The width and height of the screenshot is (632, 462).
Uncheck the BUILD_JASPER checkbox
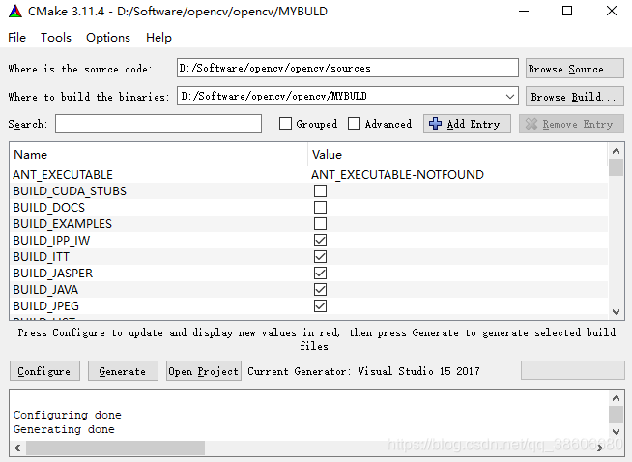320,274
